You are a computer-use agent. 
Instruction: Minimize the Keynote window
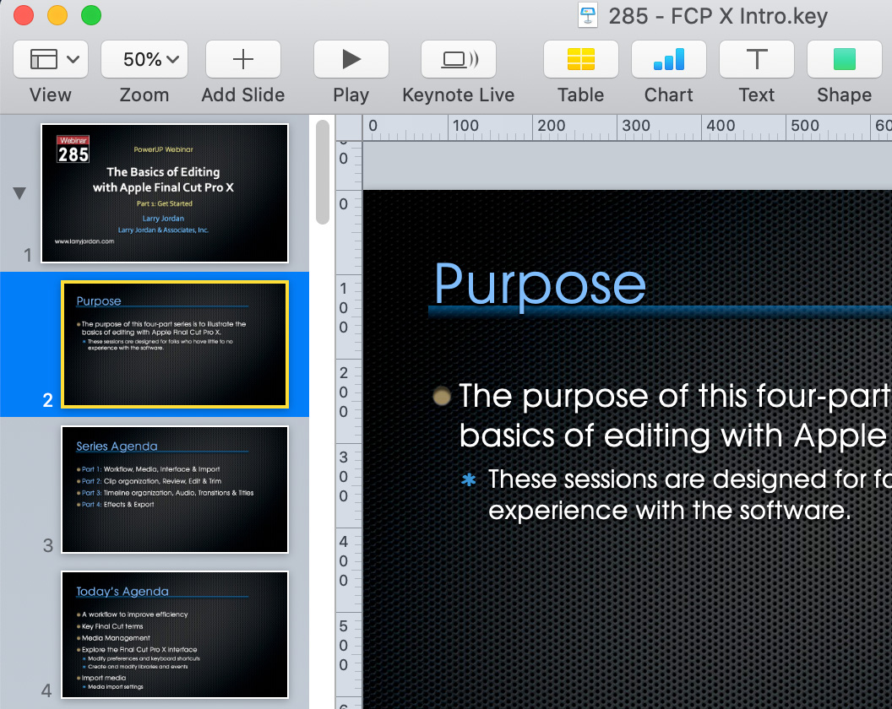click(57, 15)
